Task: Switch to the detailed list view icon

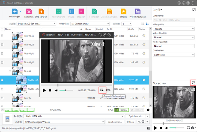Action: (x=147, y=24)
